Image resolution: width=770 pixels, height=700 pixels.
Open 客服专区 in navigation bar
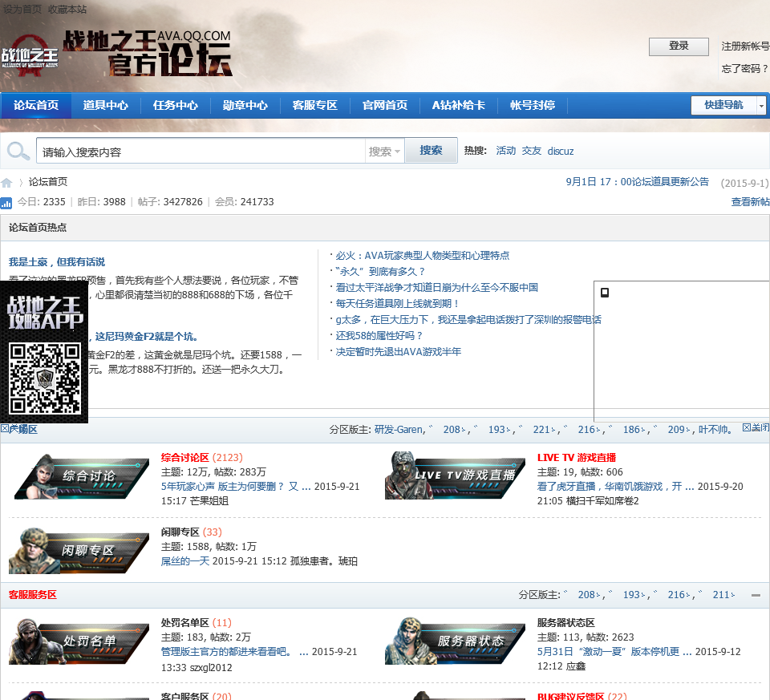coord(314,105)
